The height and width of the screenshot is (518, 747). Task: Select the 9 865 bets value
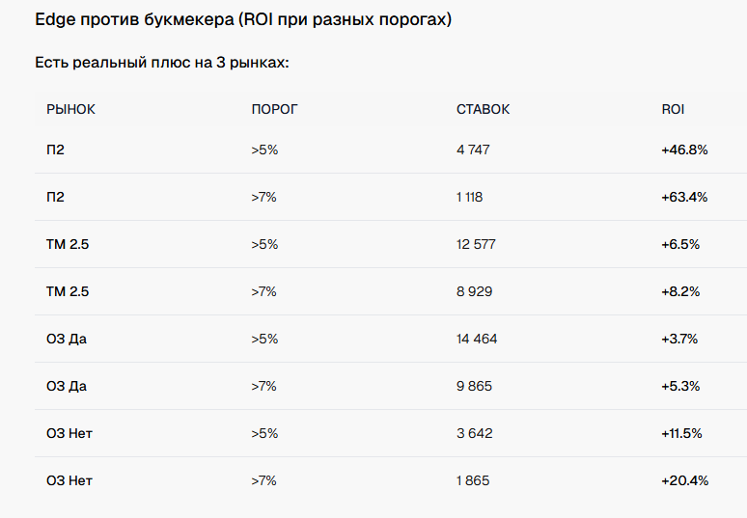(x=475, y=386)
